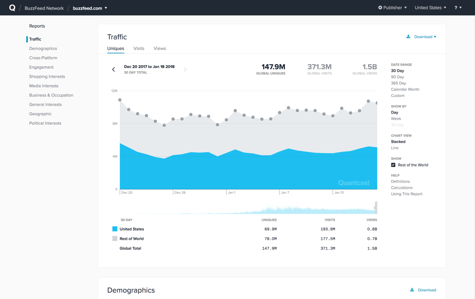Switch to the Views tab
475x299 pixels.
pos(160,48)
